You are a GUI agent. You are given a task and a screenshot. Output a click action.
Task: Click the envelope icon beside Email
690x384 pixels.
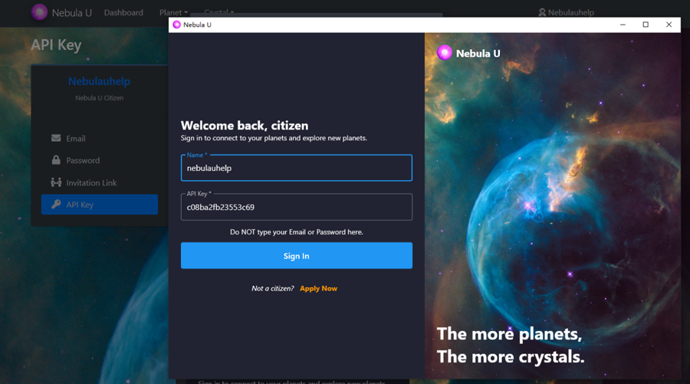click(x=56, y=138)
